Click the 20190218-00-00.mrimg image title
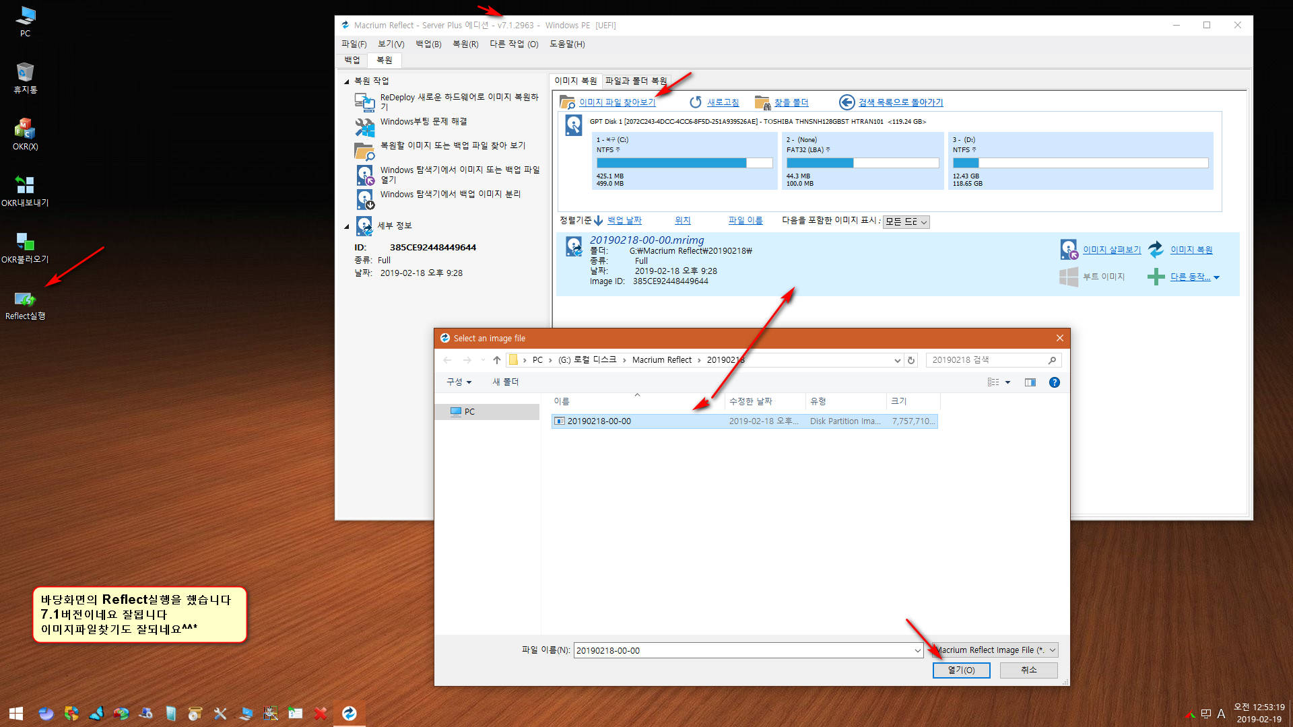 click(x=646, y=240)
